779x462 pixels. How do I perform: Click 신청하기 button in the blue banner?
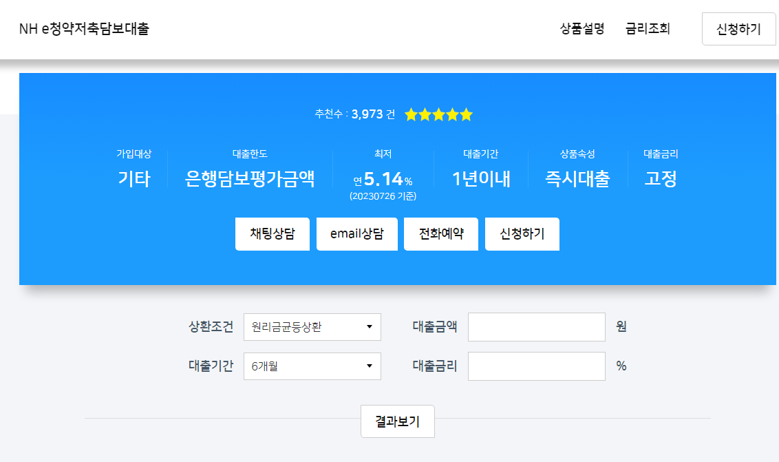coord(522,233)
